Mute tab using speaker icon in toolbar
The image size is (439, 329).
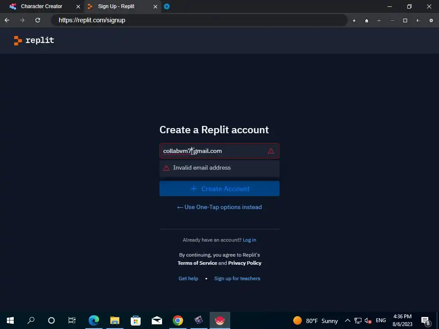(x=418, y=21)
